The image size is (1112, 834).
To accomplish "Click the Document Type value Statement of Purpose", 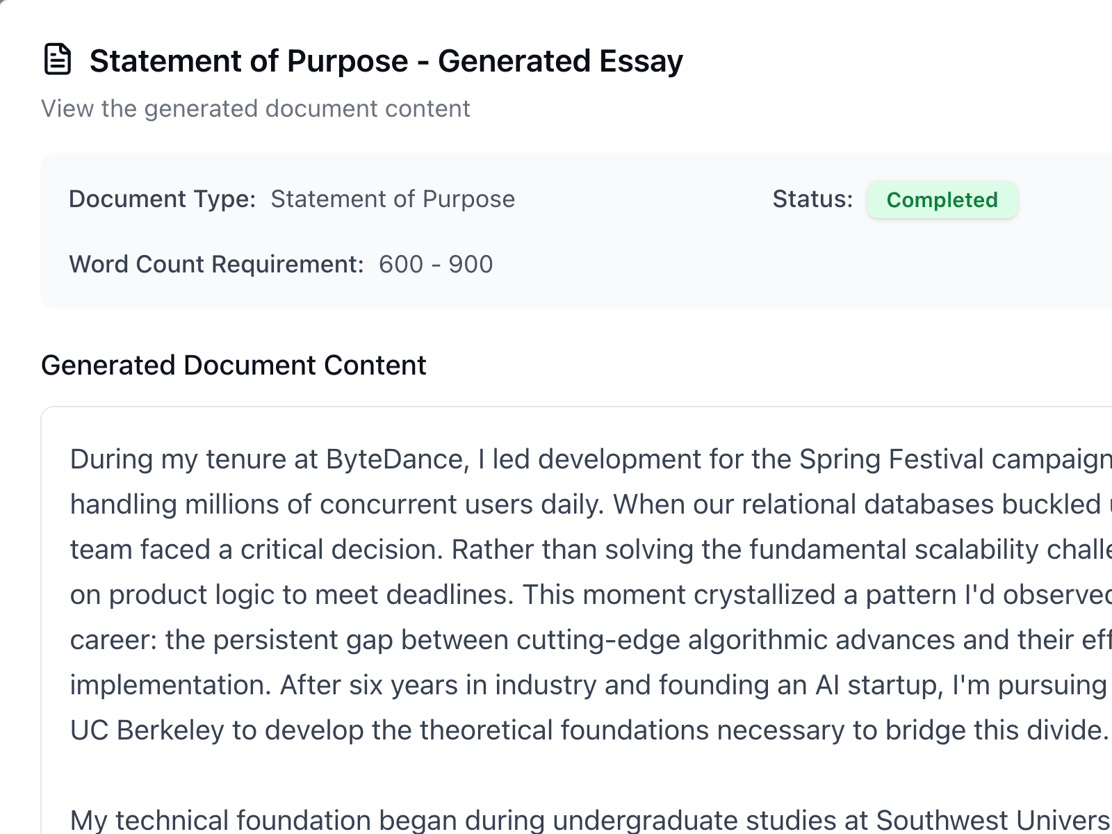I will point(392,199).
